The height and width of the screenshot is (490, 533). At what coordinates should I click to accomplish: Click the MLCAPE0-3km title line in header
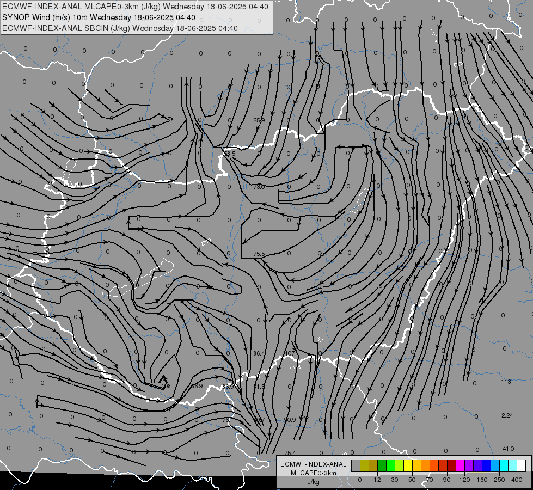[x=135, y=7]
